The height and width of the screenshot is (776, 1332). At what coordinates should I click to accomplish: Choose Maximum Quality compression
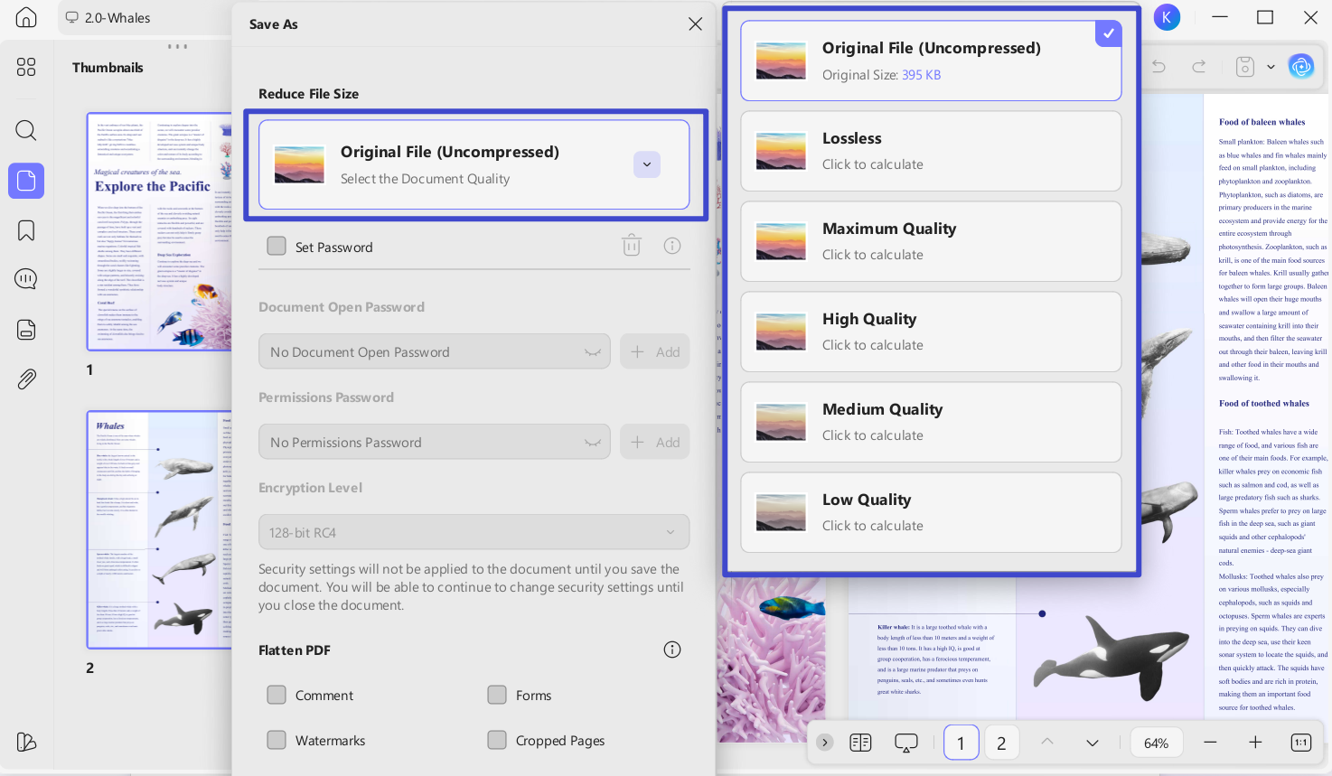click(931, 241)
